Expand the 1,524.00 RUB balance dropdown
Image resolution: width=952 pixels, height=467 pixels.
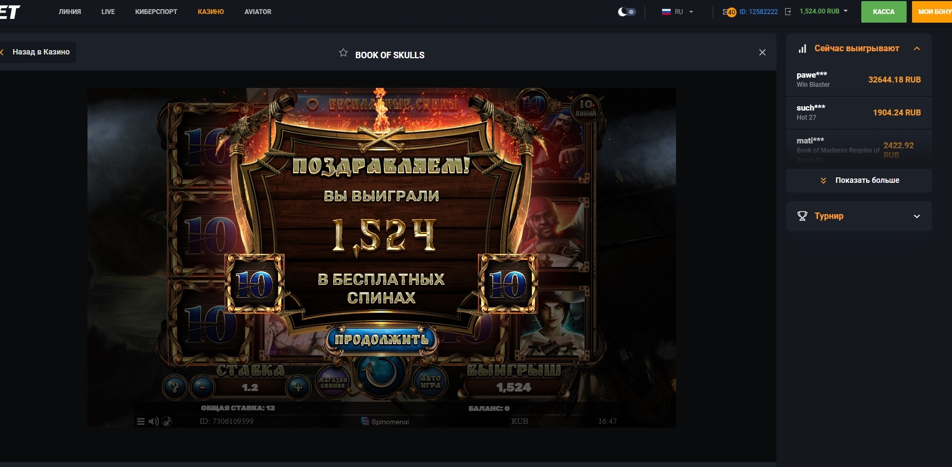(823, 11)
